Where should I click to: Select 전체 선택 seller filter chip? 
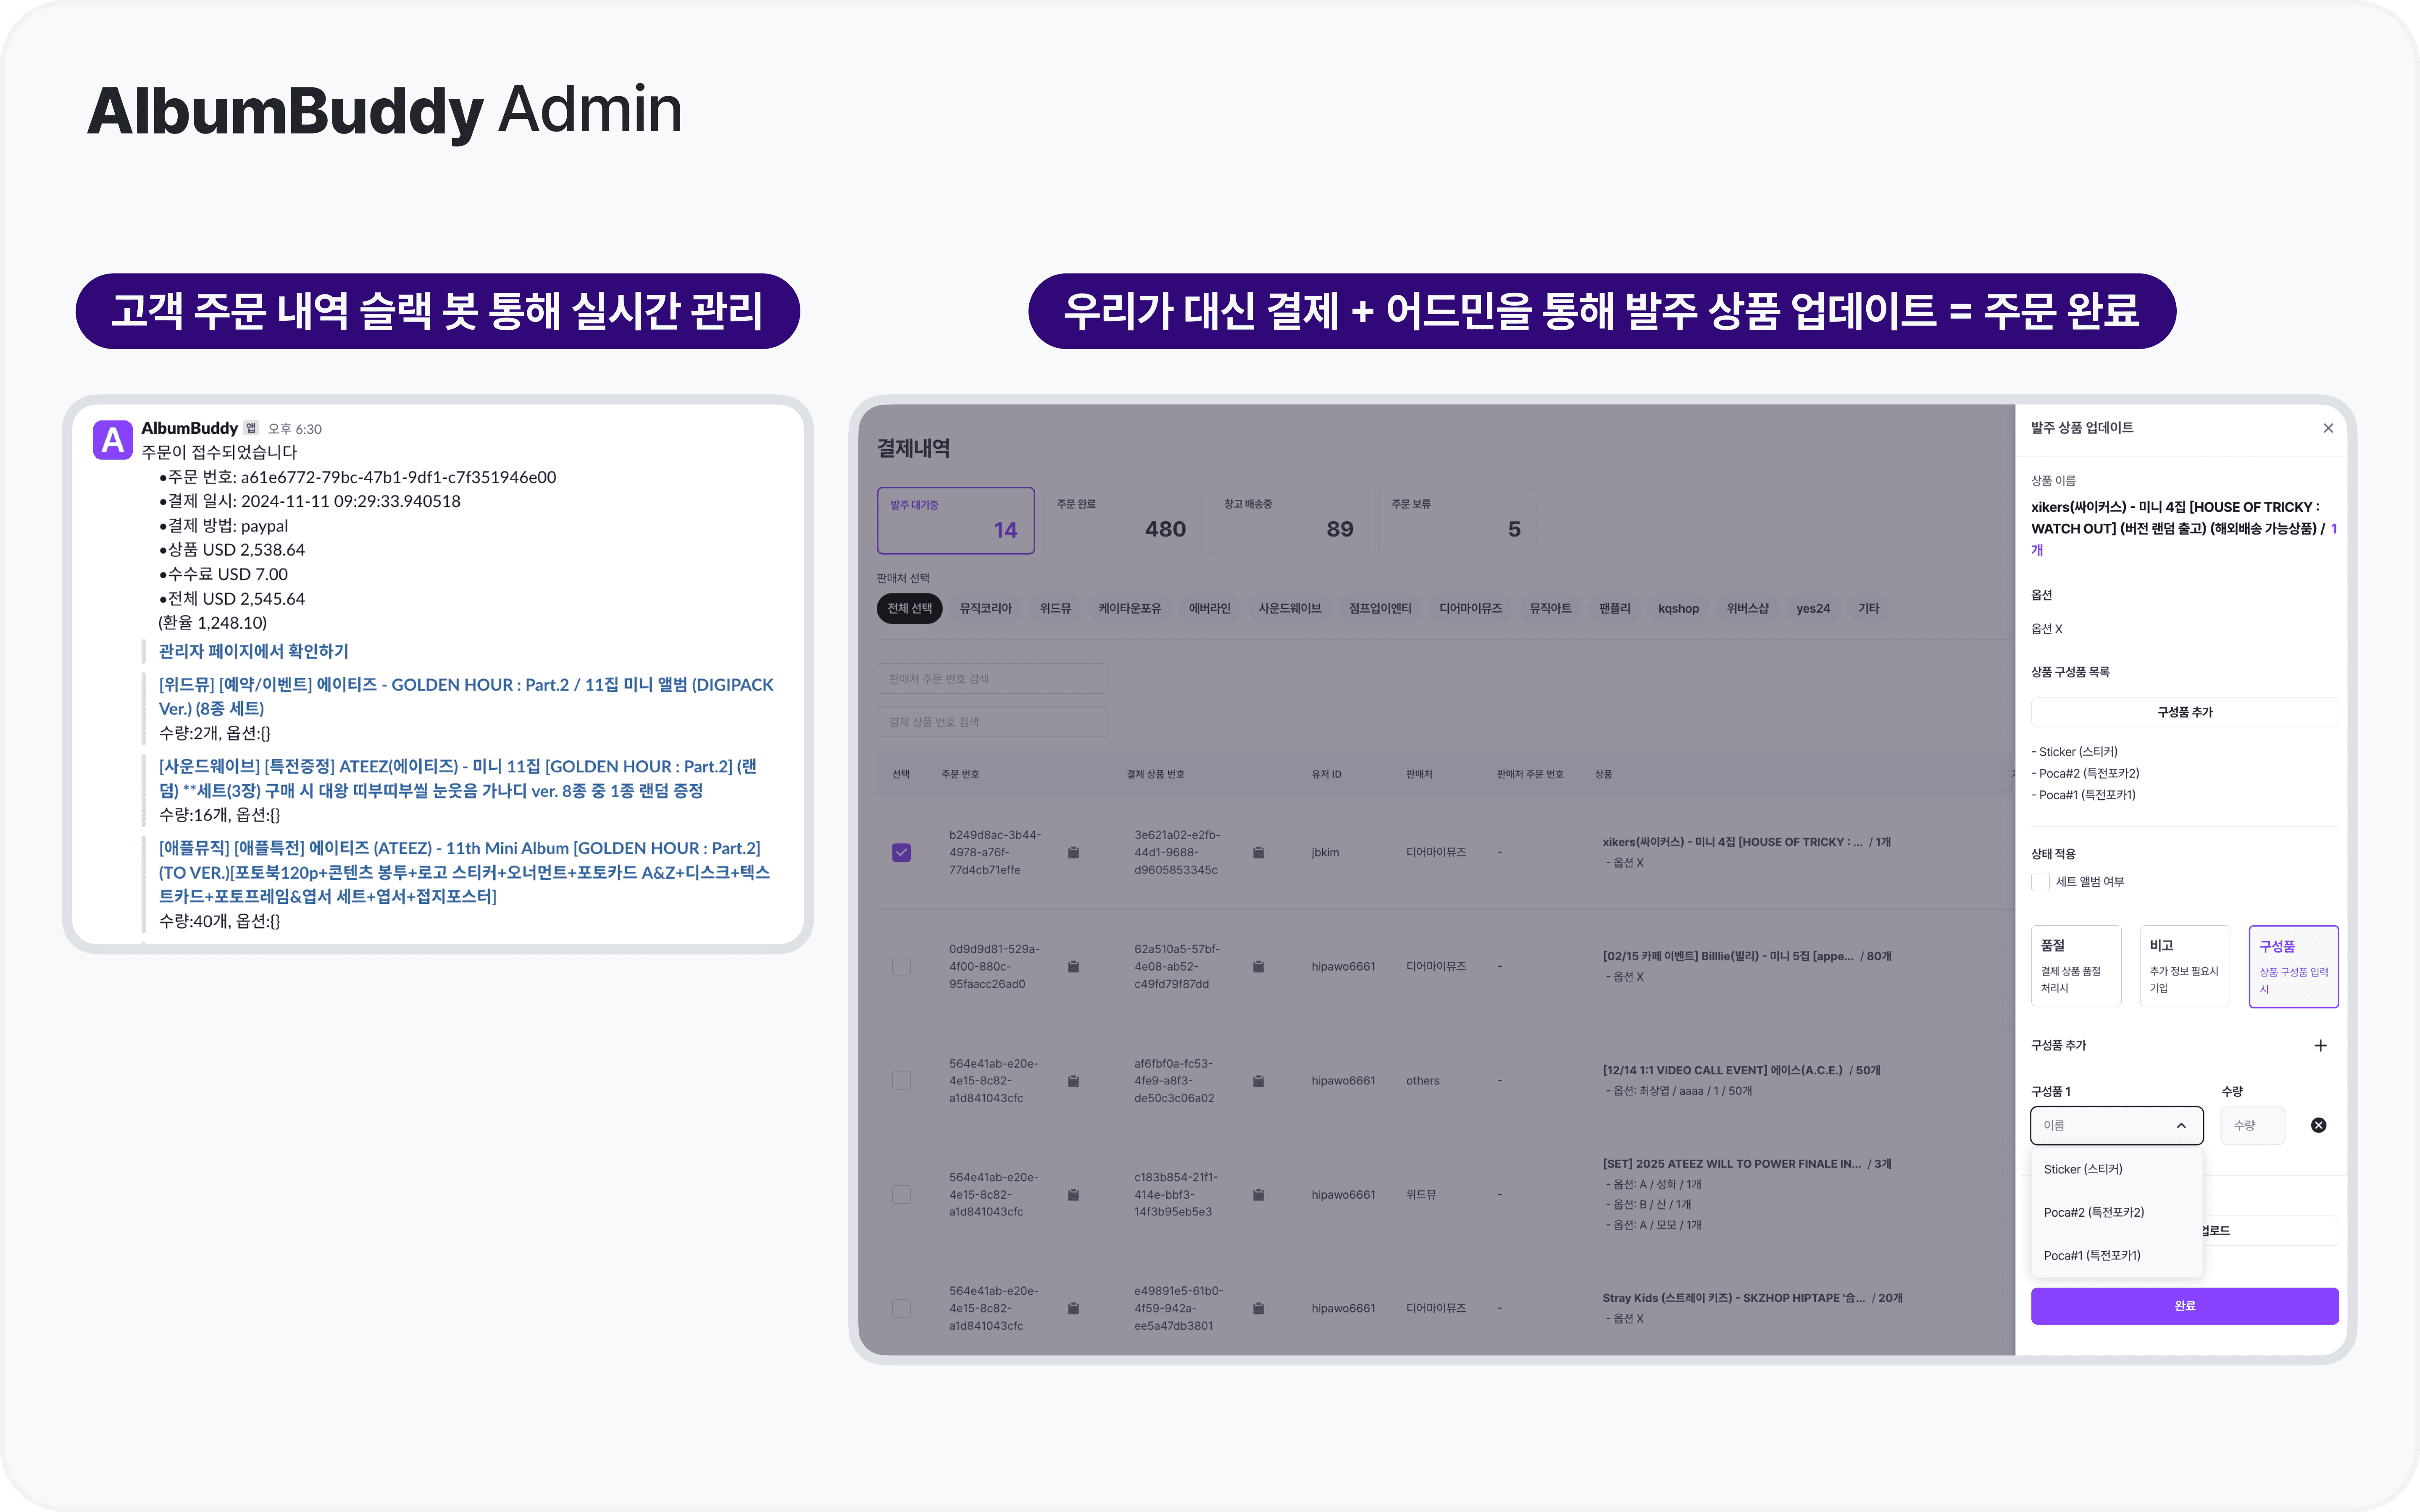(x=909, y=608)
